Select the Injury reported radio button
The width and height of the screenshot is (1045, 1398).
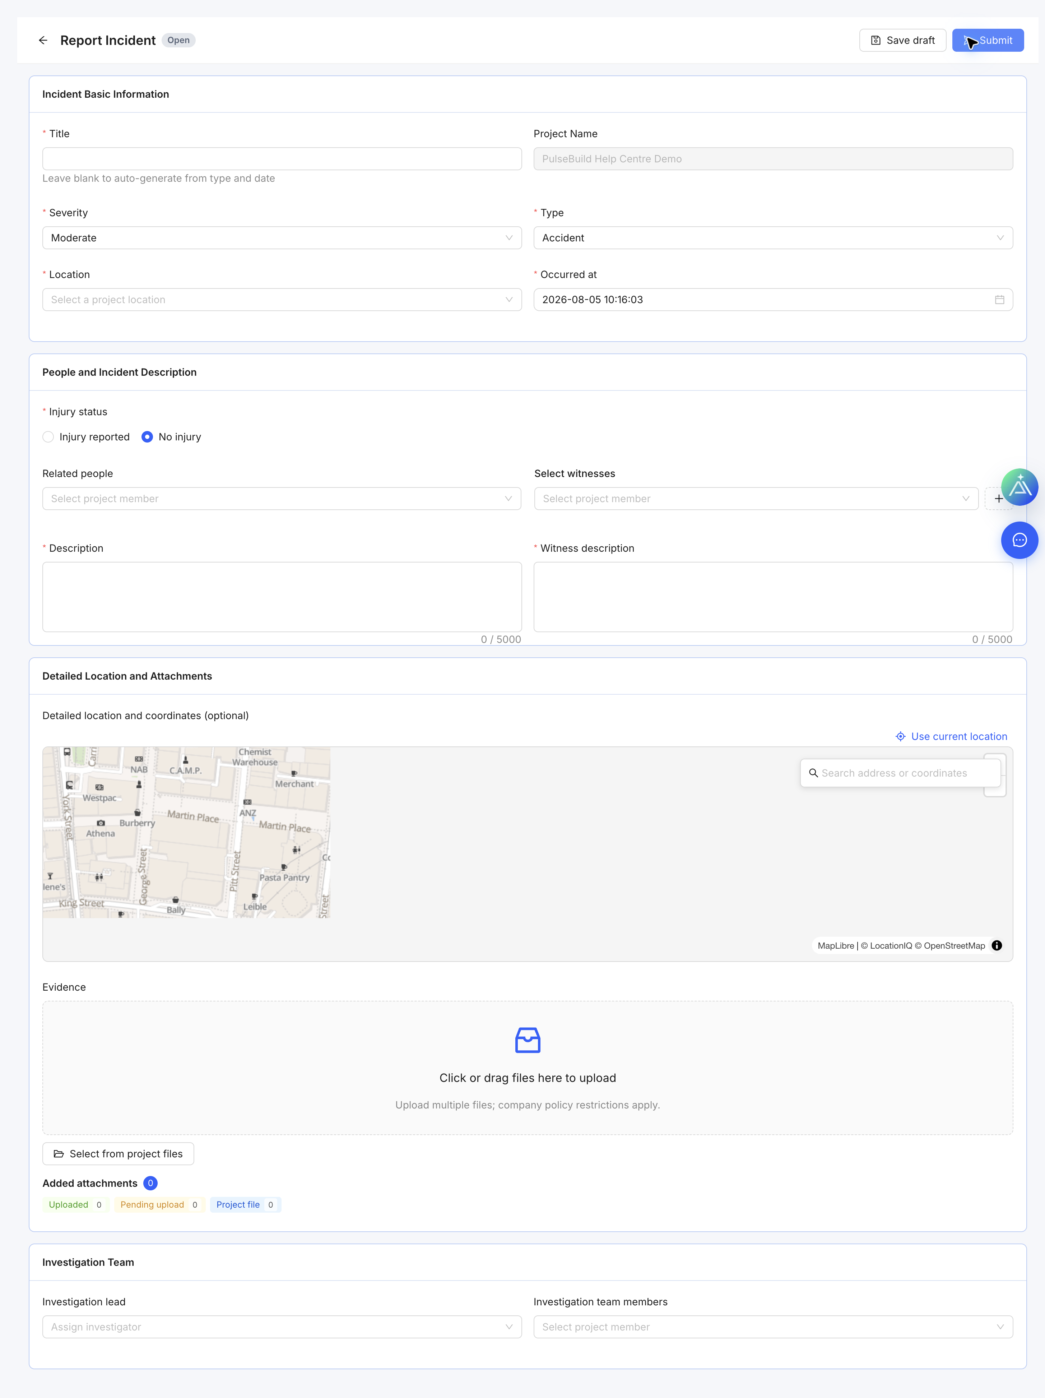pyautogui.click(x=48, y=437)
